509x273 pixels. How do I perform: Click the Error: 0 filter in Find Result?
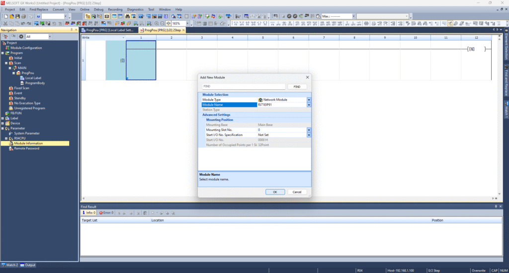coord(106,213)
